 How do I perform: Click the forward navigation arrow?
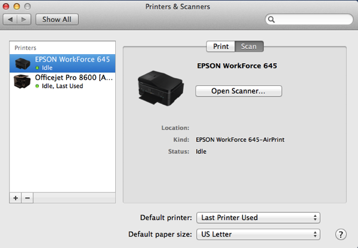pos(25,19)
